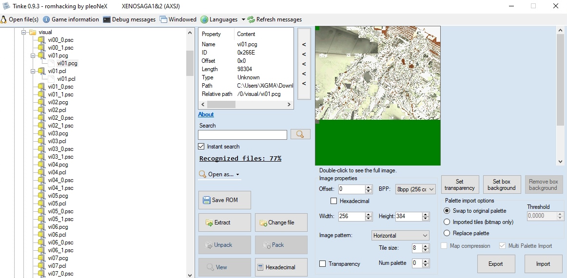Image resolution: width=567 pixels, height=278 pixels.
Task: Click the arrow next to Languages
Action: (243, 19)
